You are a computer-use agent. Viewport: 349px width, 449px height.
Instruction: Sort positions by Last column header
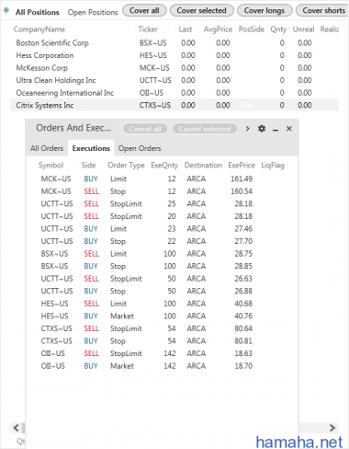tap(186, 29)
